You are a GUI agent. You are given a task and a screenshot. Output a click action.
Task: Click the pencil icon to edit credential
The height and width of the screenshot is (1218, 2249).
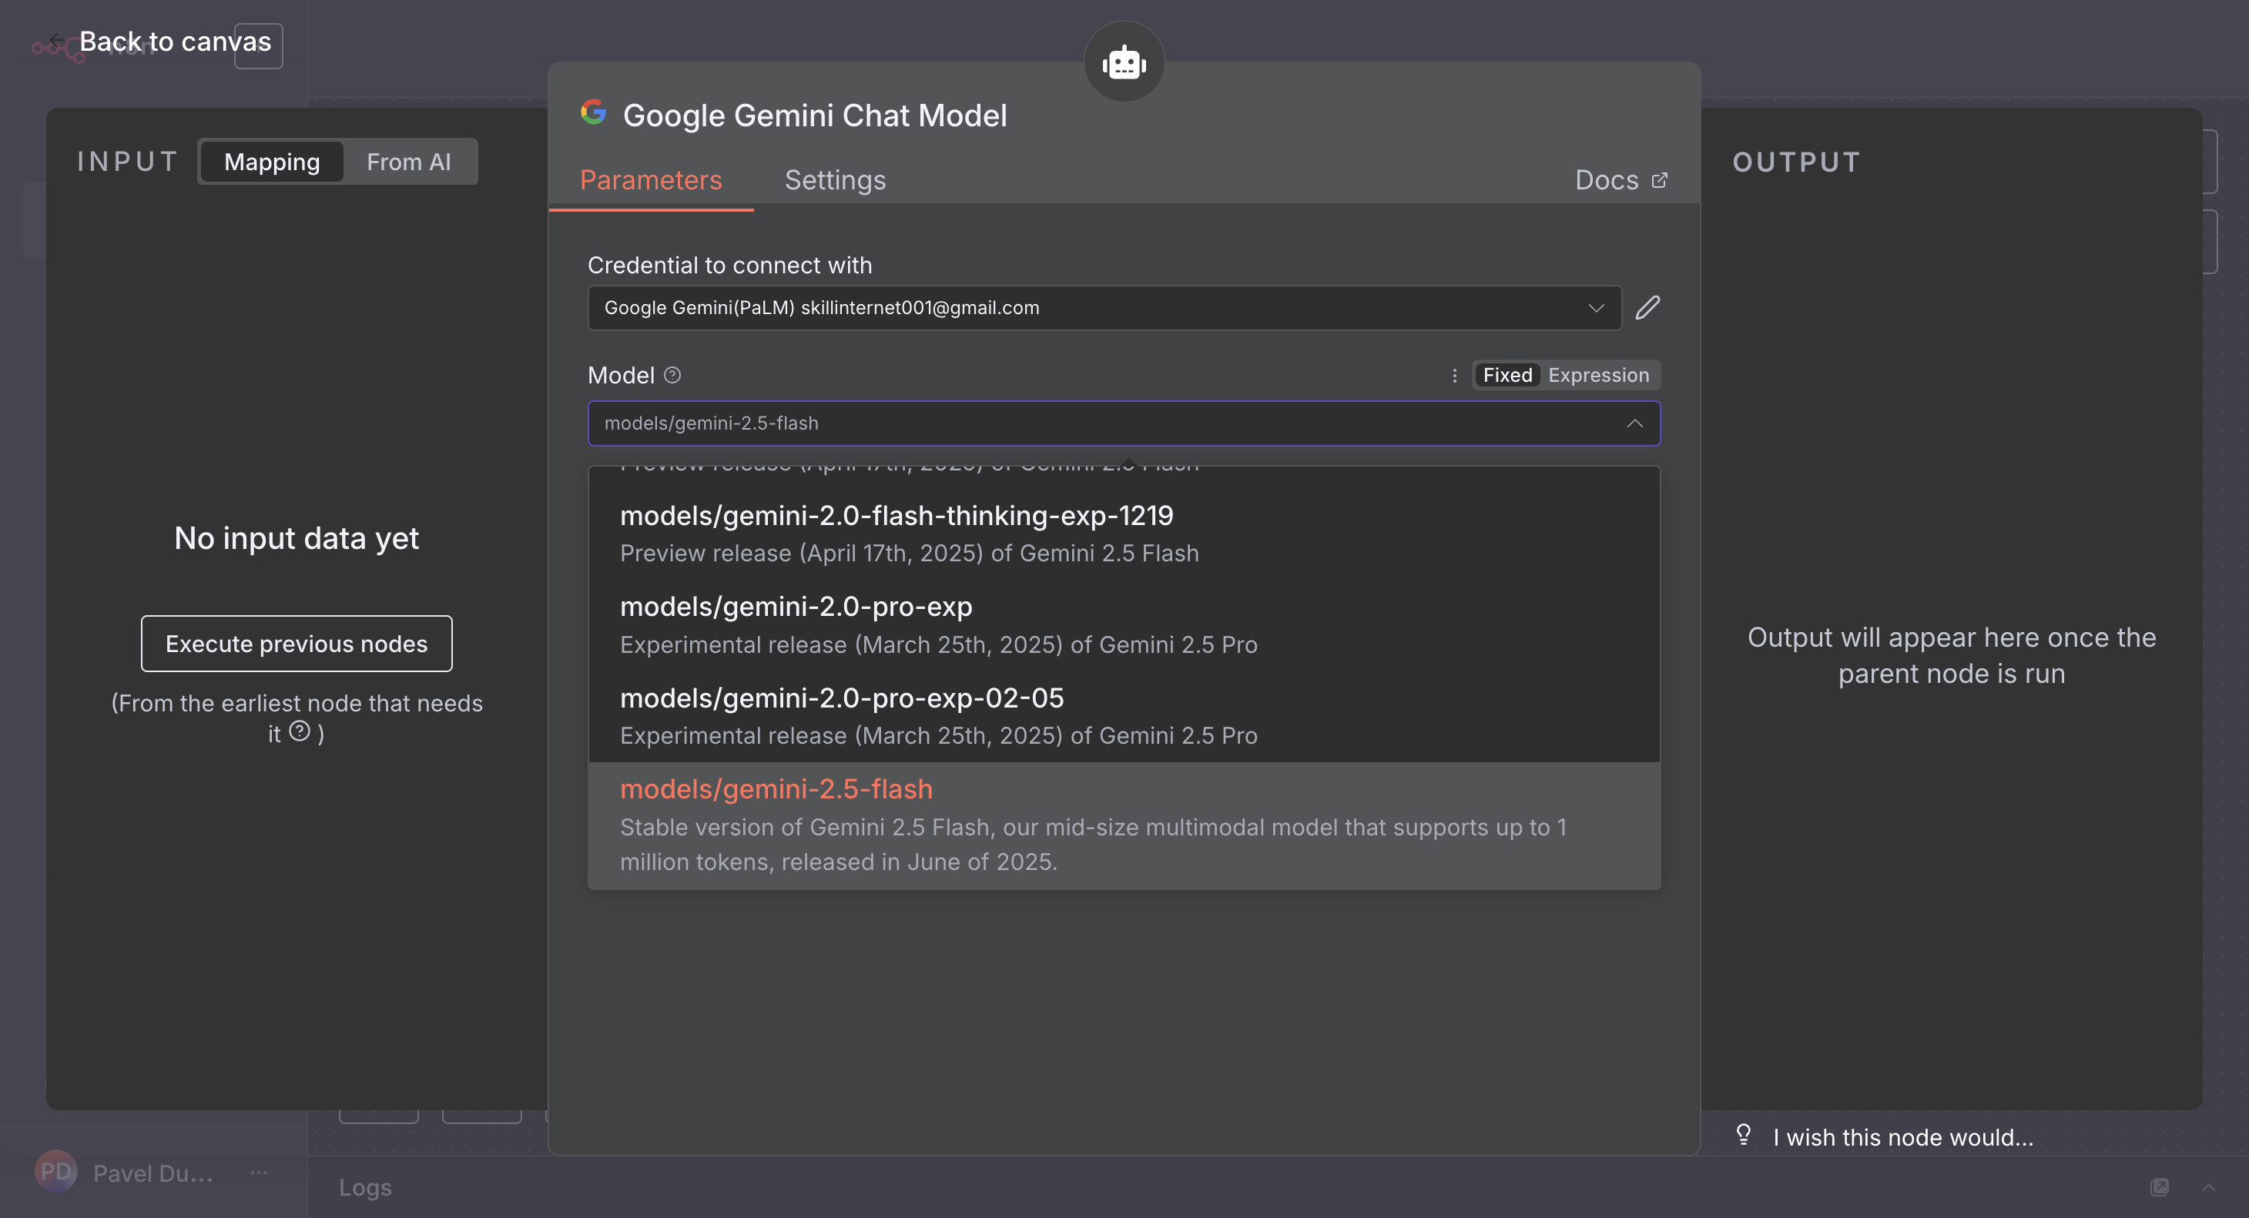click(1647, 308)
